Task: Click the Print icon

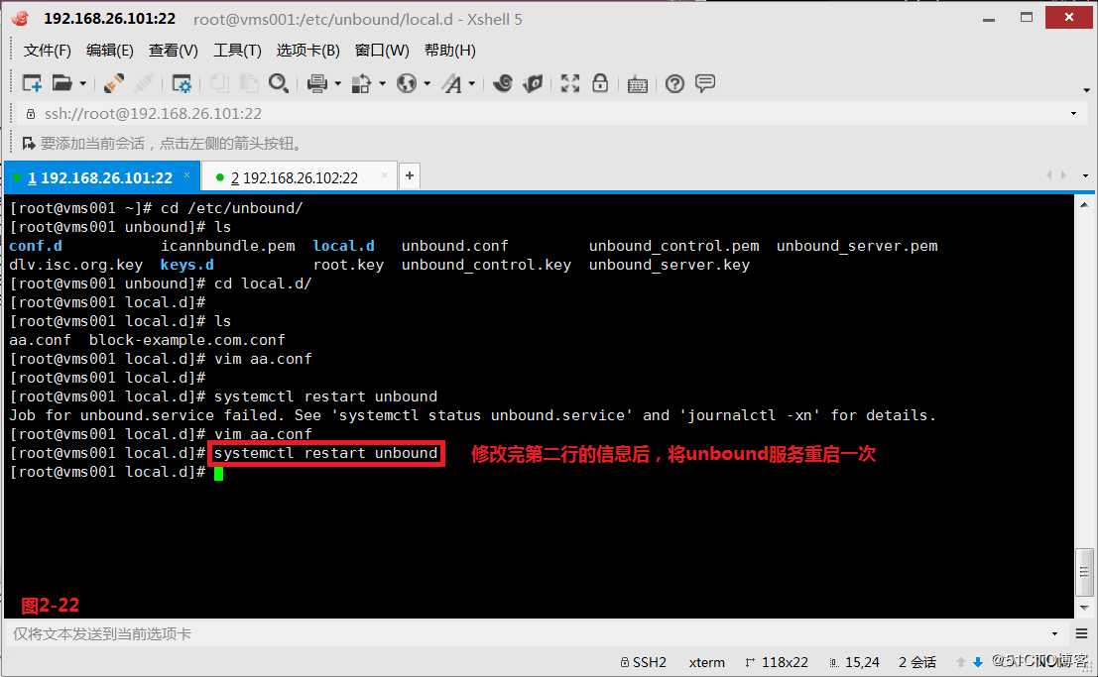Action: [x=317, y=84]
